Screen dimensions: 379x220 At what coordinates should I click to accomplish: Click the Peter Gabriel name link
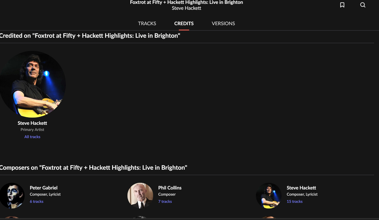[x=44, y=188]
